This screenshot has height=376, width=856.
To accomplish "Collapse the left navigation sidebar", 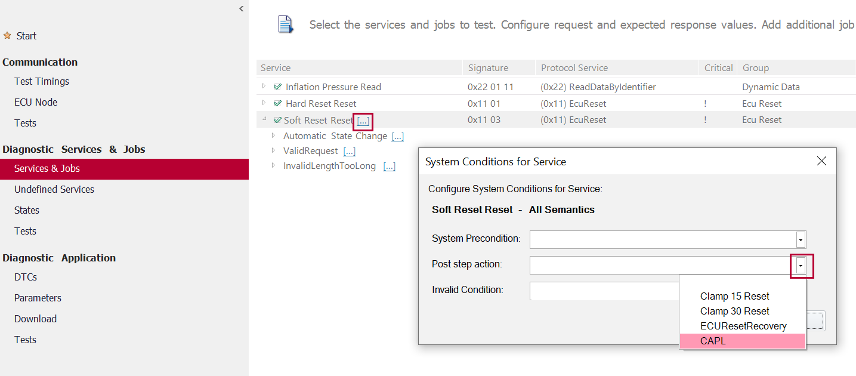I will pyautogui.click(x=241, y=8).
